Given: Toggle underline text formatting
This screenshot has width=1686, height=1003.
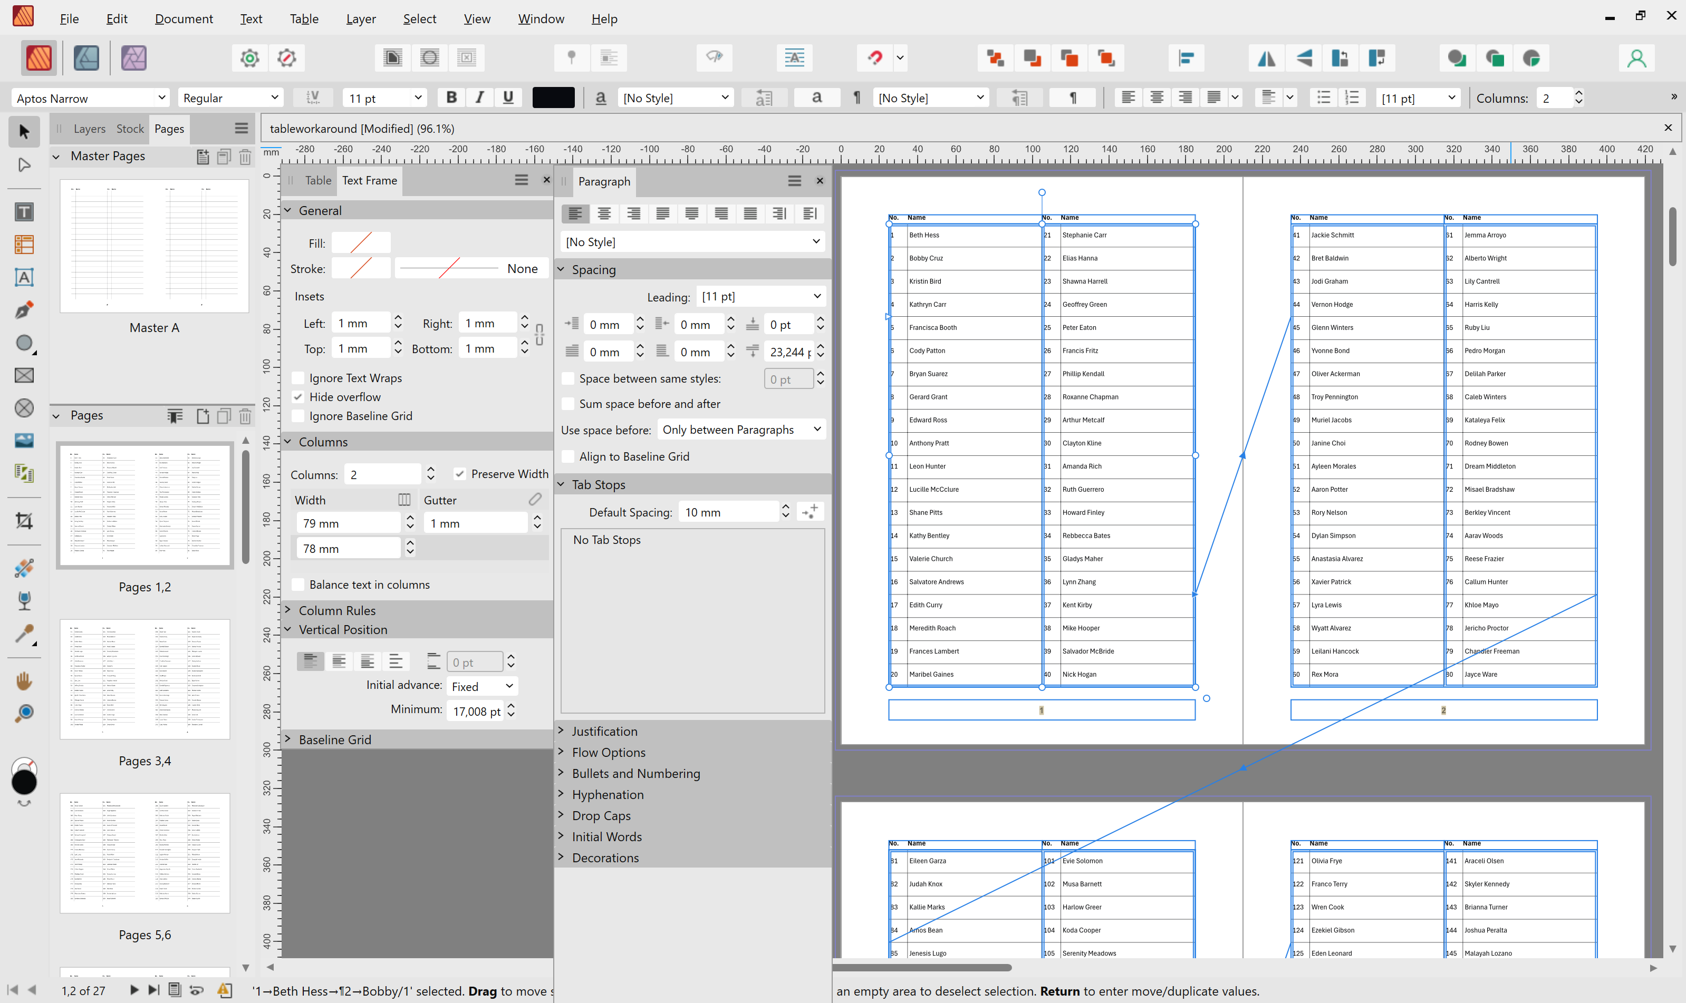Looking at the screenshot, I should pyautogui.click(x=508, y=98).
